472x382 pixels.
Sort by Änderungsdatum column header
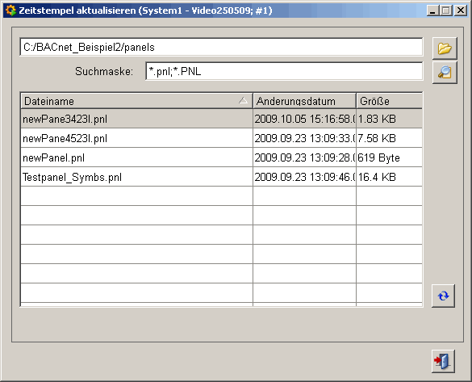(304, 101)
